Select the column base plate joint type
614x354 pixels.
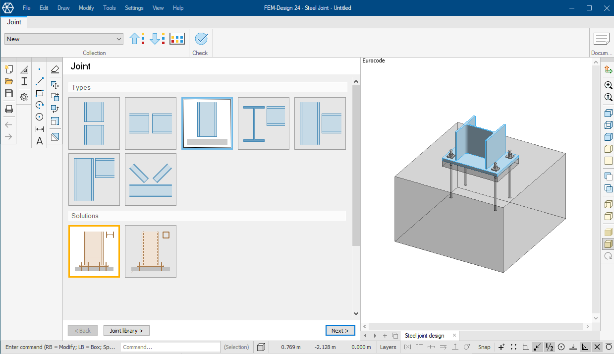(x=207, y=123)
